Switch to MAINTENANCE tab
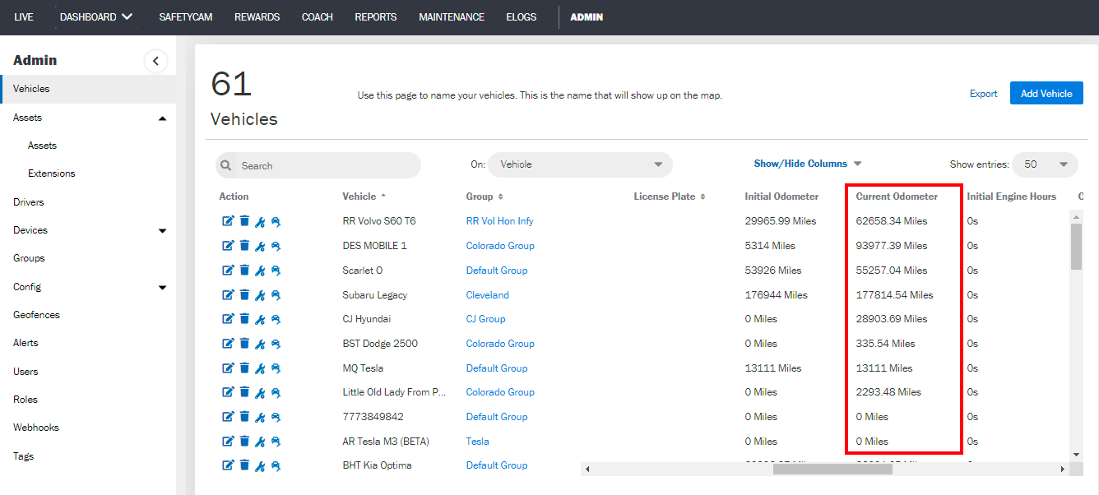Image resolution: width=1099 pixels, height=495 pixels. pyautogui.click(x=452, y=16)
